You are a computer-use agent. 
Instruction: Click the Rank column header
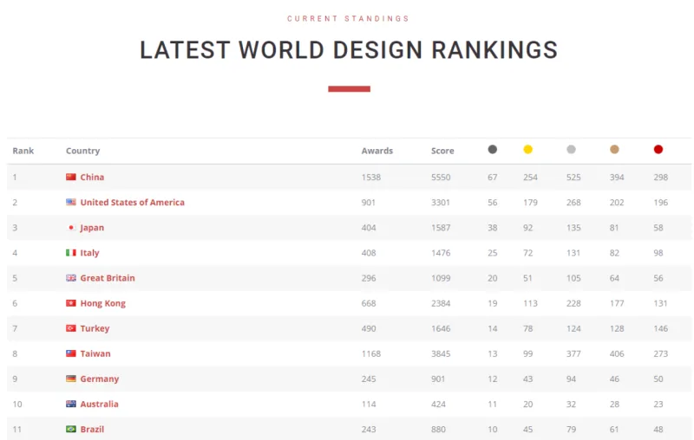point(23,151)
